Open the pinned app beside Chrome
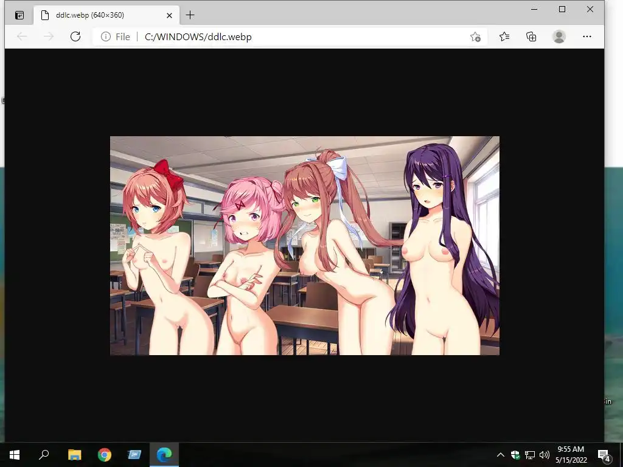Image resolution: width=623 pixels, height=467 pixels. tap(134, 455)
